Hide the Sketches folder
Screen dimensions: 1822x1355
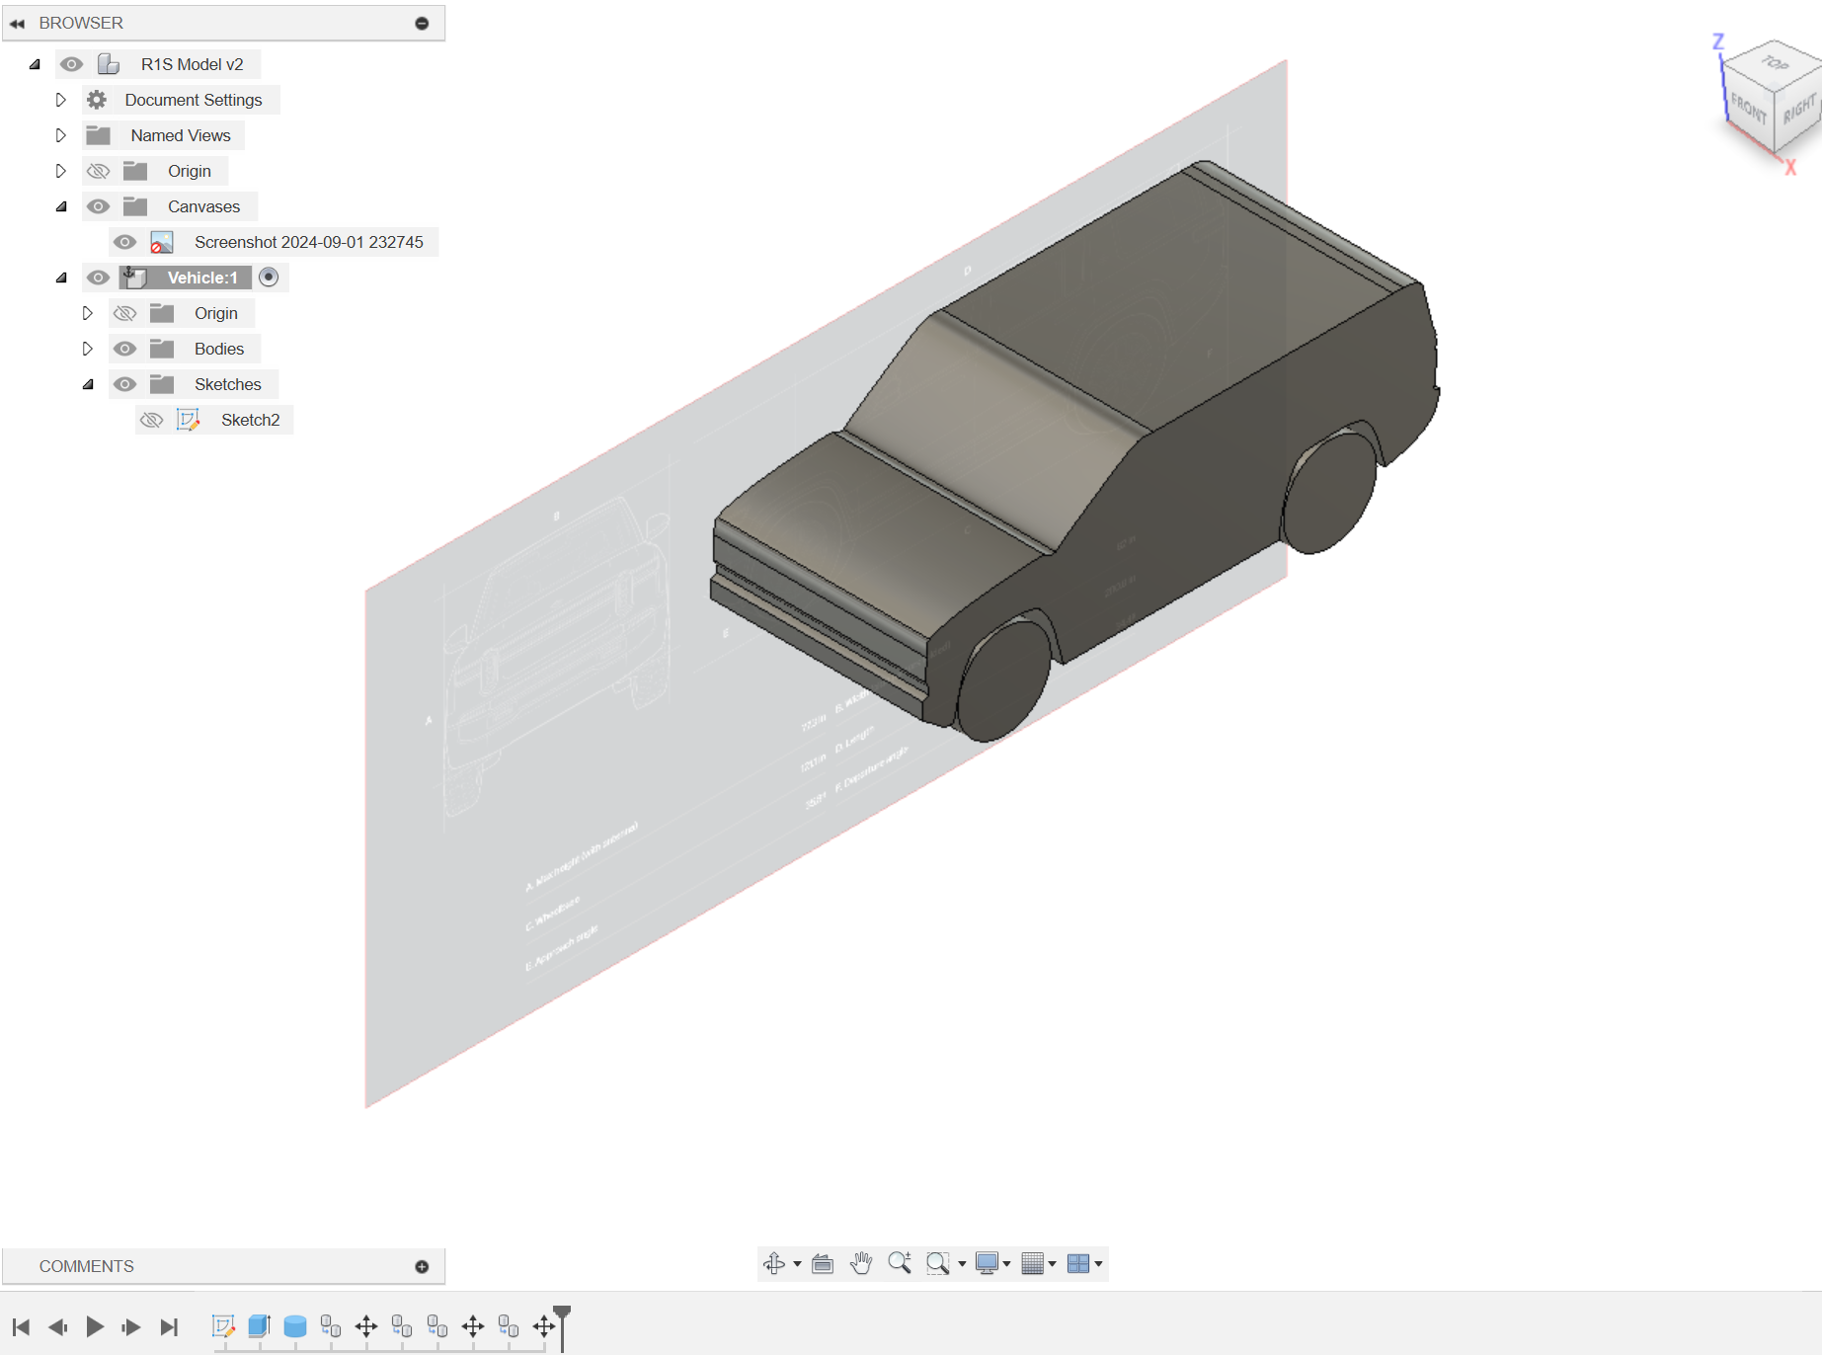click(124, 384)
